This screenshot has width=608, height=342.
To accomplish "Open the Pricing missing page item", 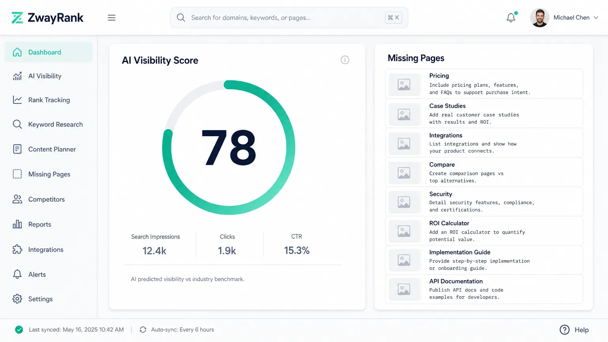I will pyautogui.click(x=484, y=84).
